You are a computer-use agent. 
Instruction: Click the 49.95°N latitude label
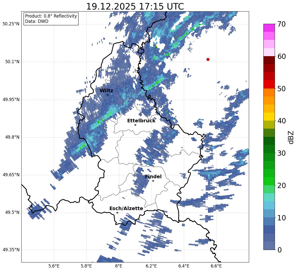tap(11, 100)
